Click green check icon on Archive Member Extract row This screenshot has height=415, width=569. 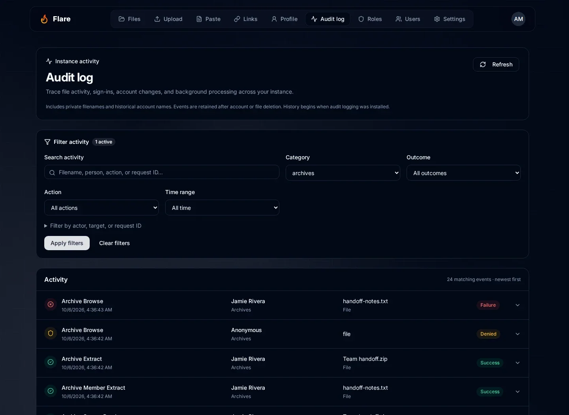(x=51, y=391)
